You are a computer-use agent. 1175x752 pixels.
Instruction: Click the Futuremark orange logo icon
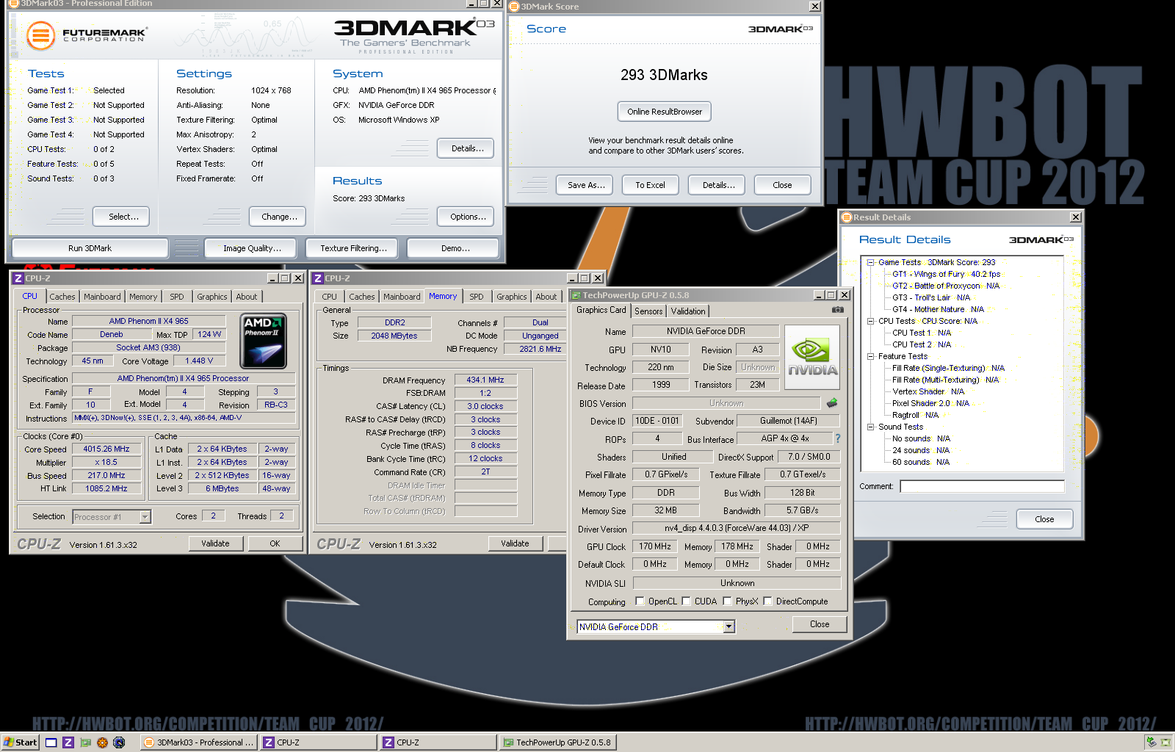40,35
